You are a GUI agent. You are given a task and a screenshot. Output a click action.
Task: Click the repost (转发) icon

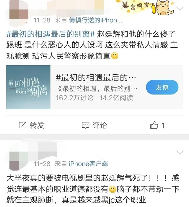click(22, 125)
